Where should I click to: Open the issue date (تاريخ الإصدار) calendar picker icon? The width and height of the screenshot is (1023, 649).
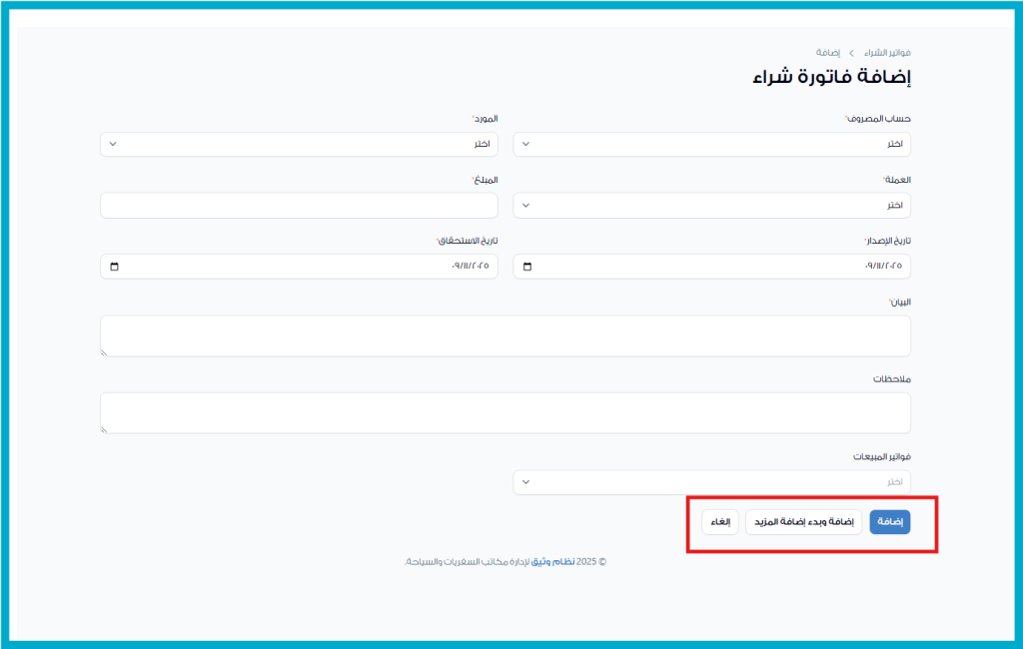point(527,267)
